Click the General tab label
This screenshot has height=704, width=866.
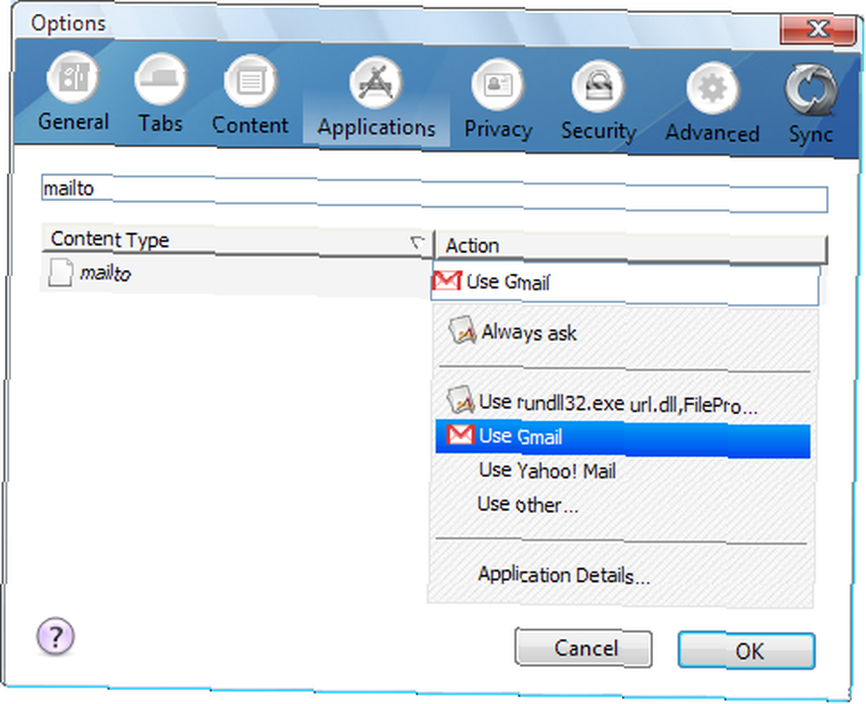click(74, 121)
